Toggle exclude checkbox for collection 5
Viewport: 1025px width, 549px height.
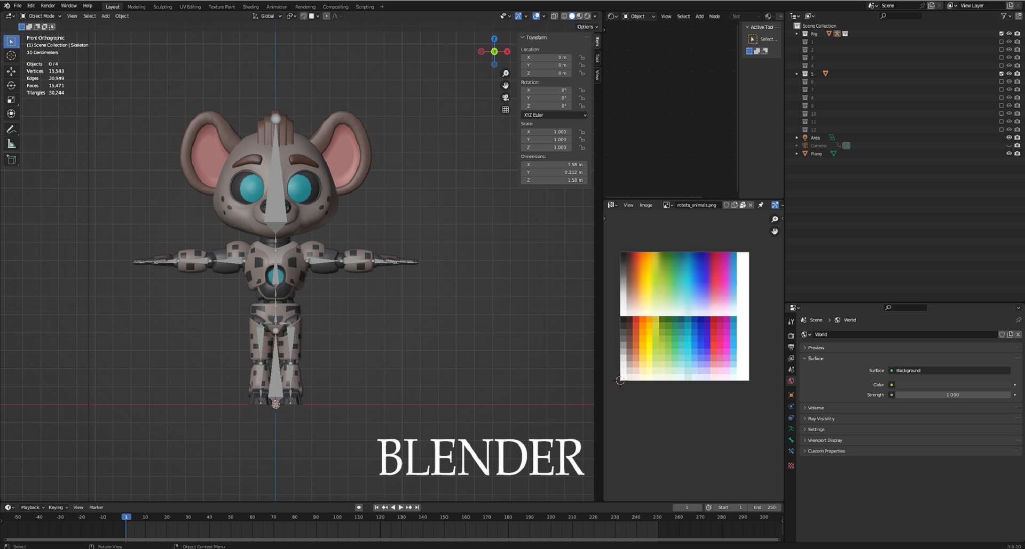click(x=1002, y=74)
